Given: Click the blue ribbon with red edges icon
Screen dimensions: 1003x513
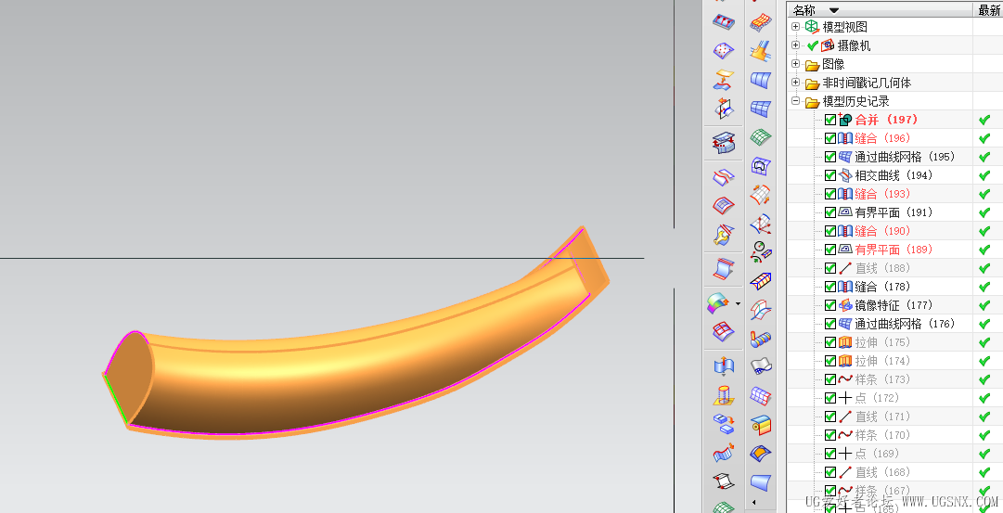Looking at the screenshot, I should point(724,269).
